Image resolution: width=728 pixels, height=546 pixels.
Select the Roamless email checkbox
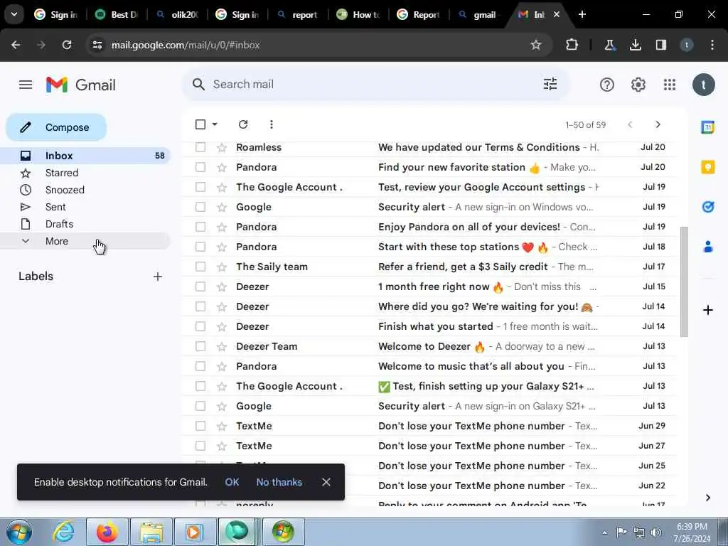click(200, 147)
